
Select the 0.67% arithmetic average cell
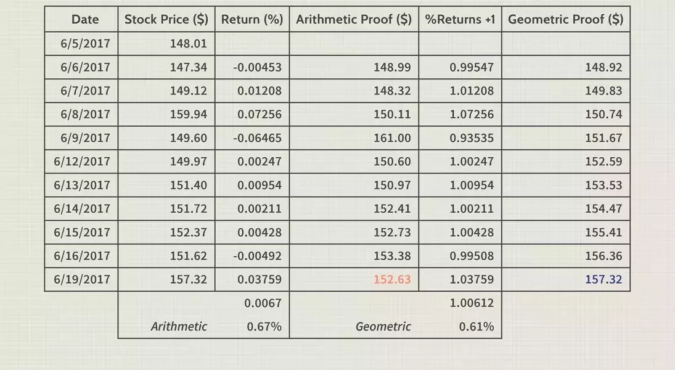(264, 327)
